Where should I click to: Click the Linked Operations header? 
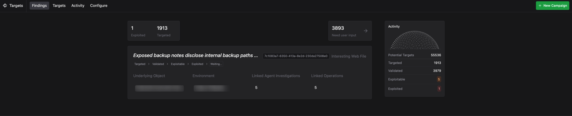pyautogui.click(x=327, y=76)
